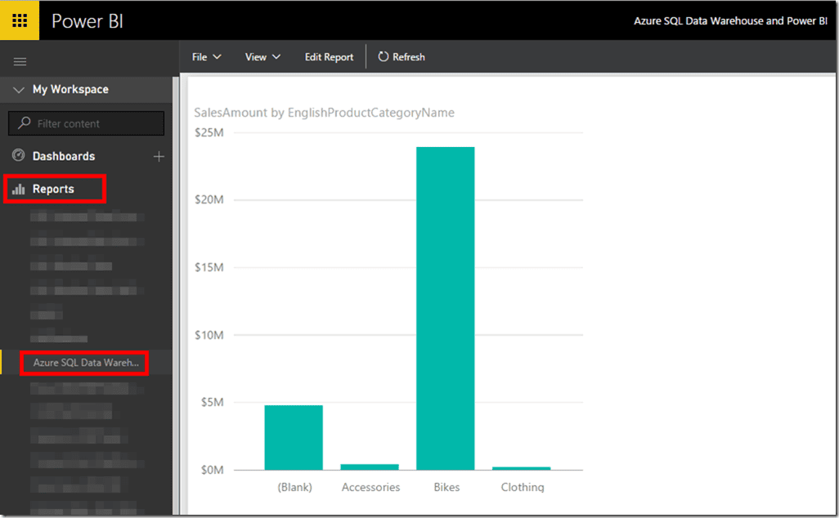
Task: Select the Dashboards gauge icon
Action: tap(18, 155)
